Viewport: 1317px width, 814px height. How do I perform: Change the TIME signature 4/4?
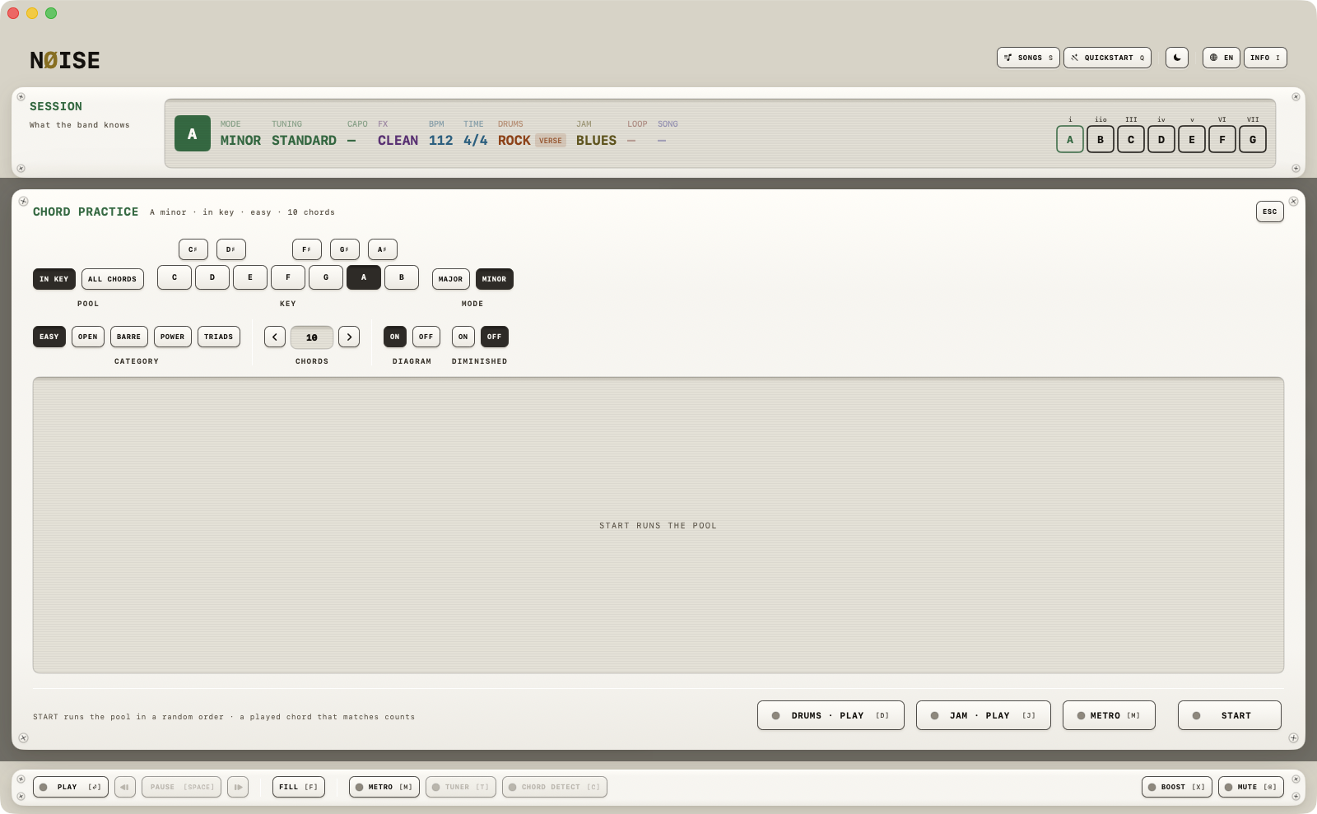tap(475, 141)
